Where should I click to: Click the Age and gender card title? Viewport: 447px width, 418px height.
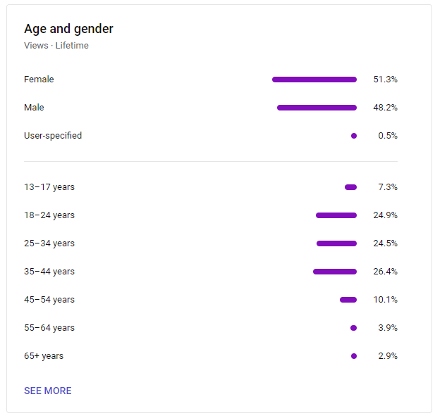[68, 29]
